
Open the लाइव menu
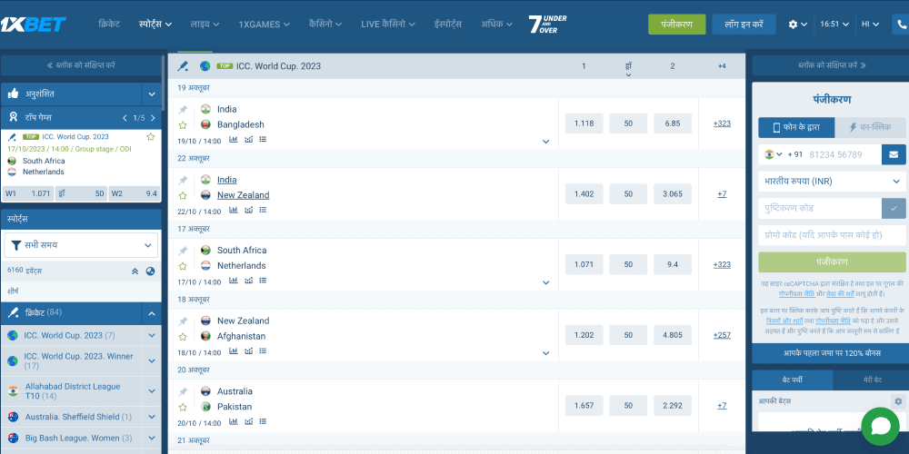[x=205, y=25]
